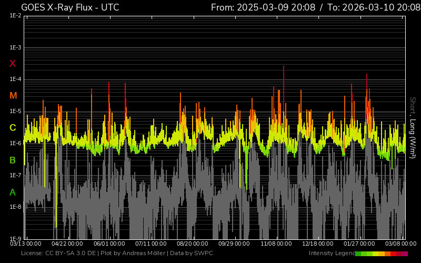Click the green A class label
This screenshot has width=421, height=263.
[x=13, y=193]
